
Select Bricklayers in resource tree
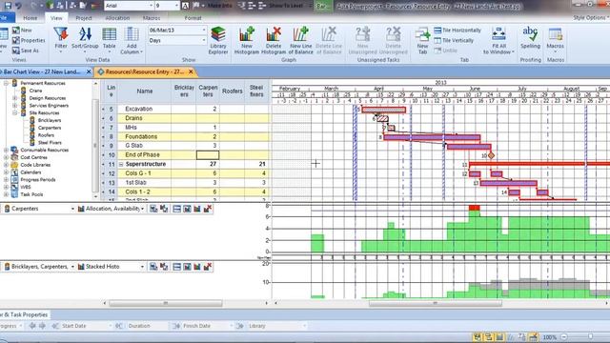(x=50, y=120)
